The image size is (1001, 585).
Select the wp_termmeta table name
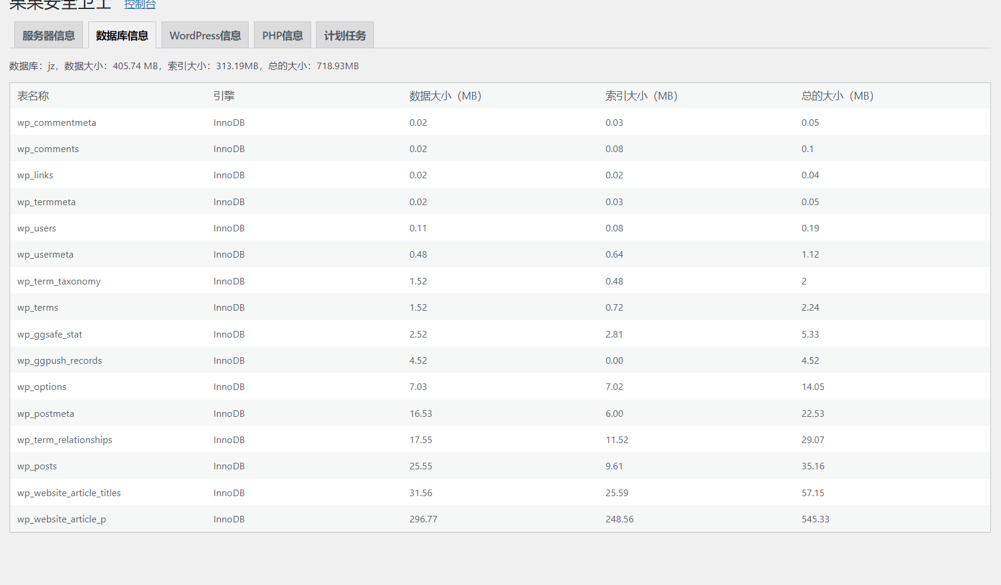(47, 202)
